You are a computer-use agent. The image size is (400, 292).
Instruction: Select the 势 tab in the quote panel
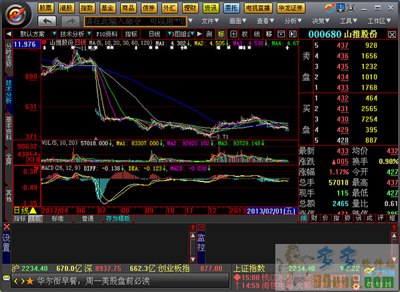click(x=347, y=218)
